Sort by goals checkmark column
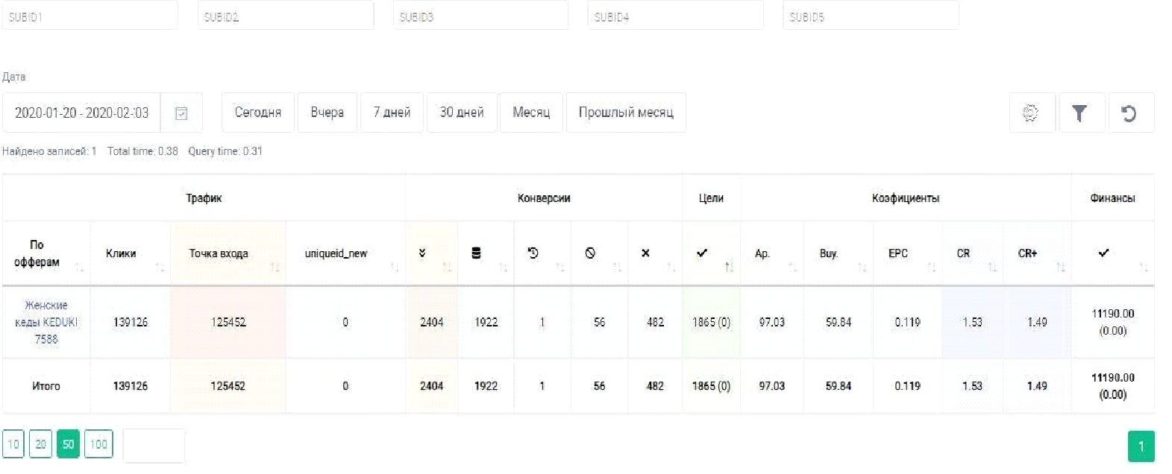 coord(711,253)
